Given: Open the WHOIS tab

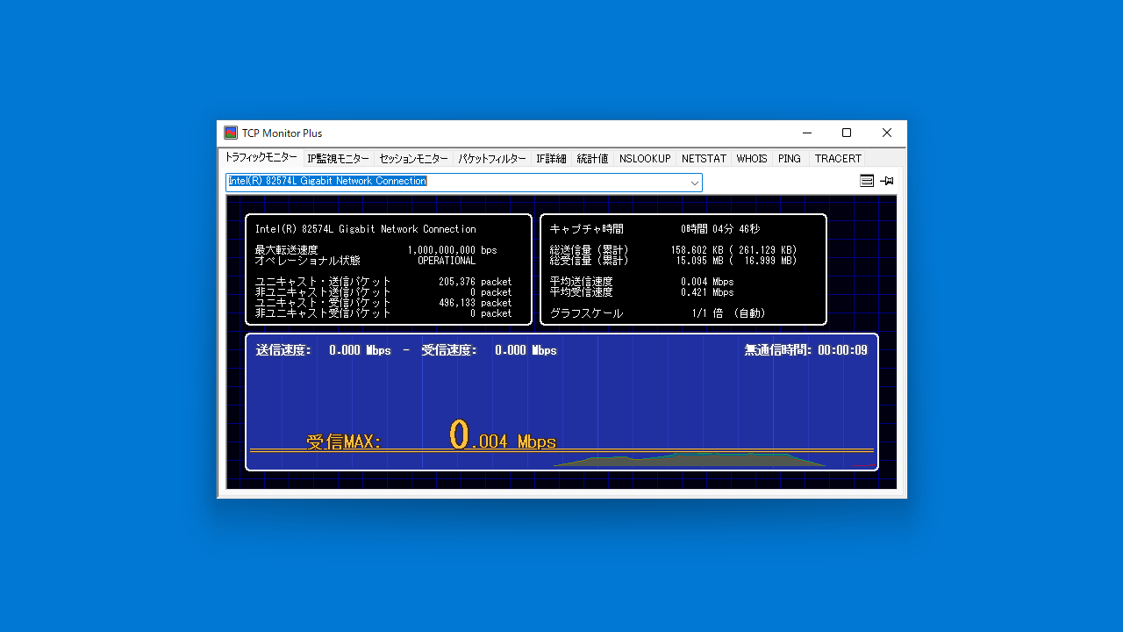Looking at the screenshot, I should (752, 159).
